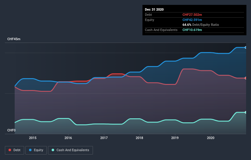Click the CHF0 axis label
Screen dimensions: 251x160
pos(11,130)
